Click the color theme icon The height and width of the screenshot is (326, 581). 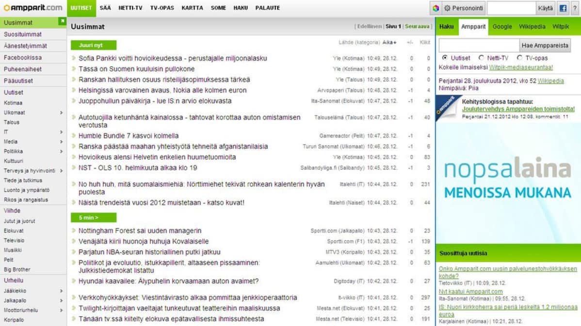[x=436, y=8]
